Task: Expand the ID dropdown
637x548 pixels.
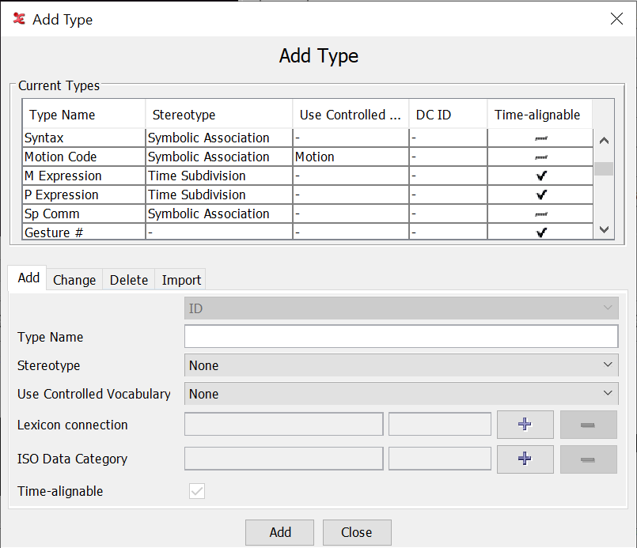Action: point(401,308)
